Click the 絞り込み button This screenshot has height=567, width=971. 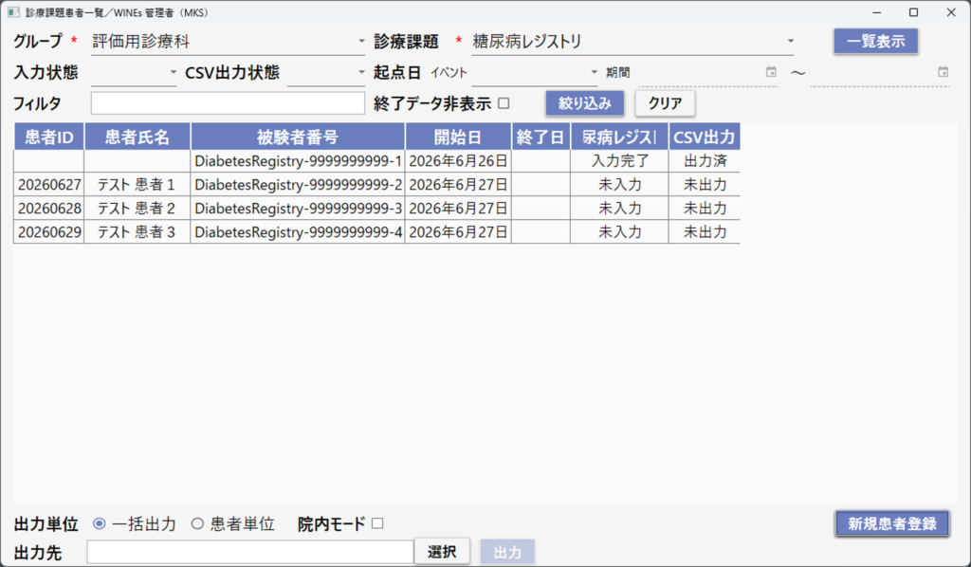584,103
